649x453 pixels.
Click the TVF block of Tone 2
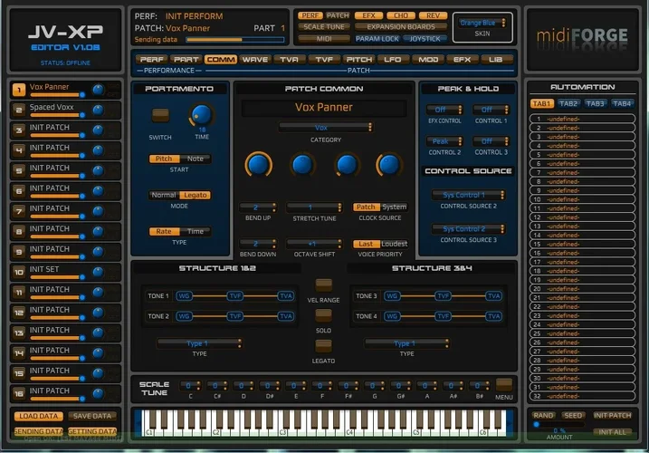click(234, 316)
